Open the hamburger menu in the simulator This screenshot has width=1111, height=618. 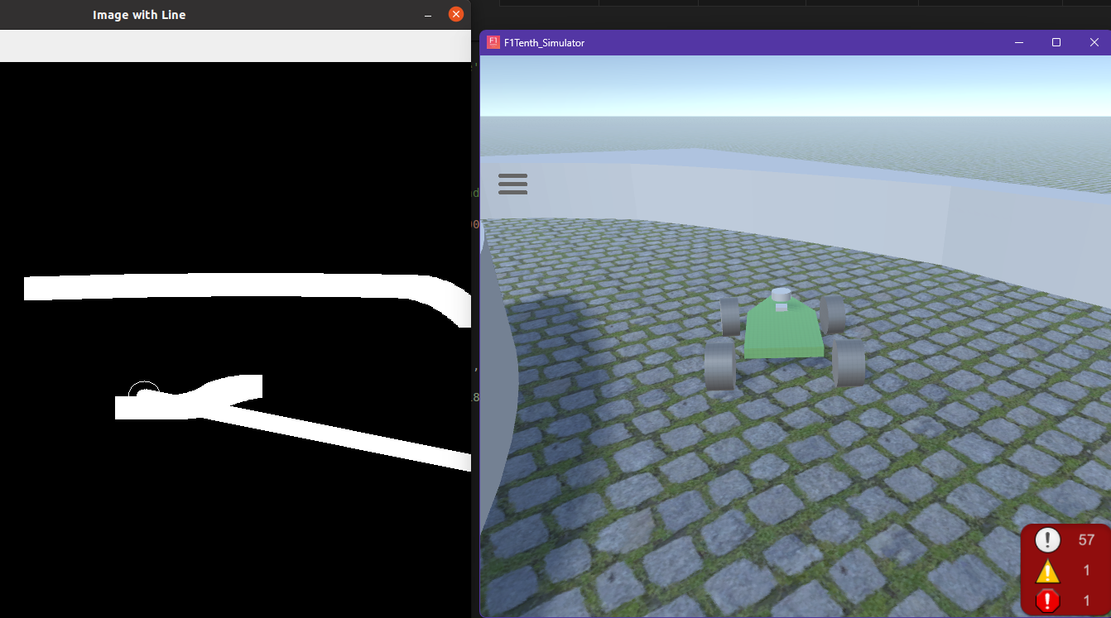(512, 184)
